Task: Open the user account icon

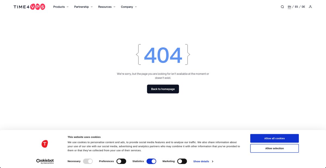Action: point(310,7)
